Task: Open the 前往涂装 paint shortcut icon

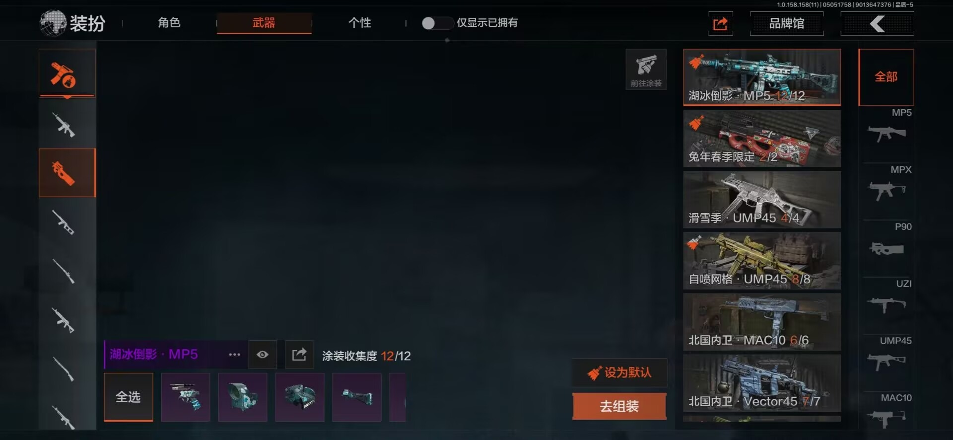Action: point(646,69)
